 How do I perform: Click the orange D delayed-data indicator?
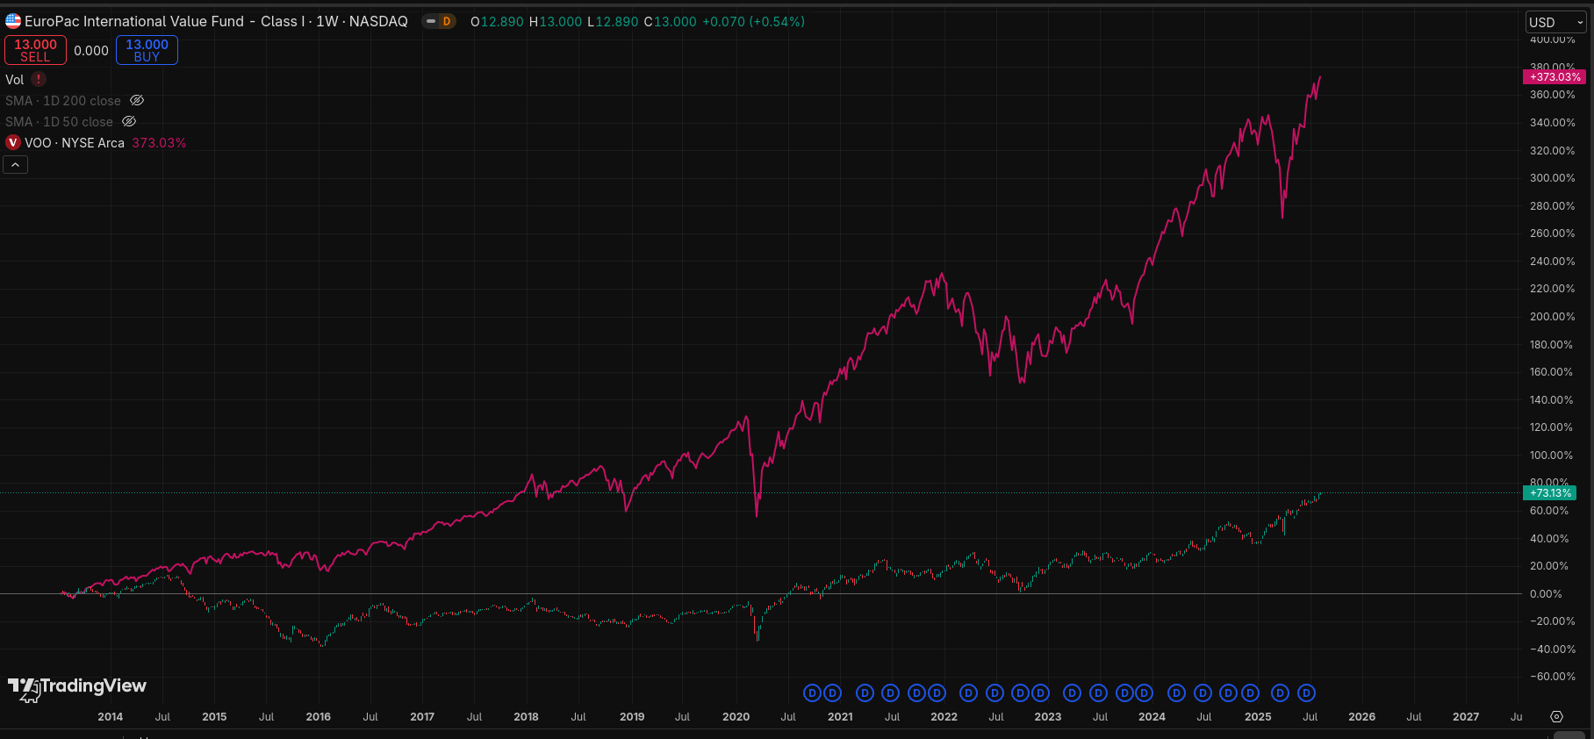(x=446, y=21)
